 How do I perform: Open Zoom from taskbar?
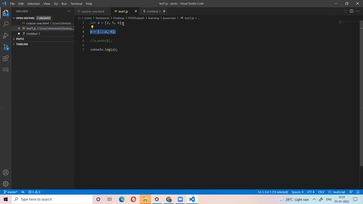coord(180,199)
